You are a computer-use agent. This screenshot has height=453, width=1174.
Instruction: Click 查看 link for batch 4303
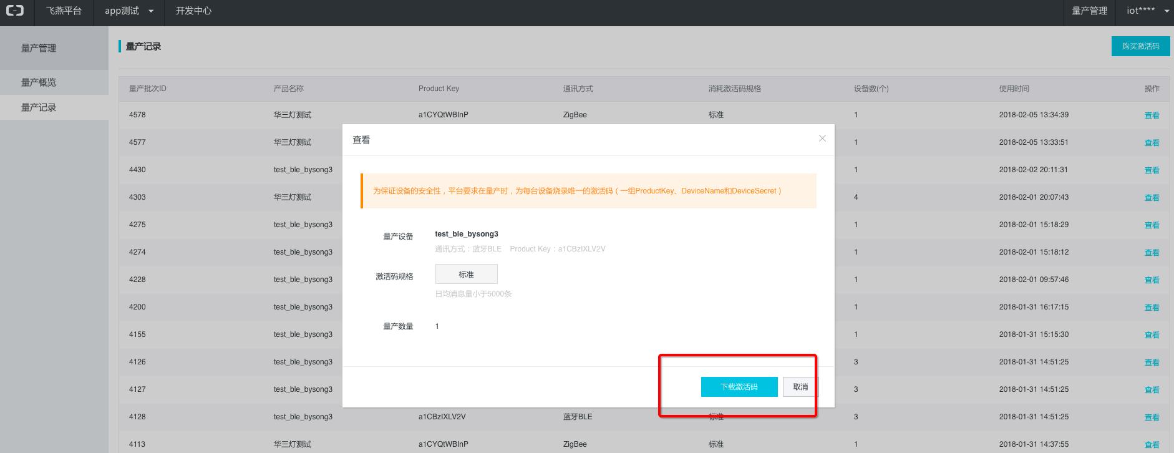click(x=1152, y=198)
